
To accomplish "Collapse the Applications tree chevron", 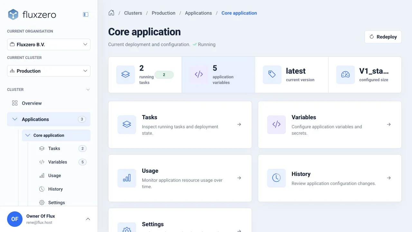I will 15,119.
